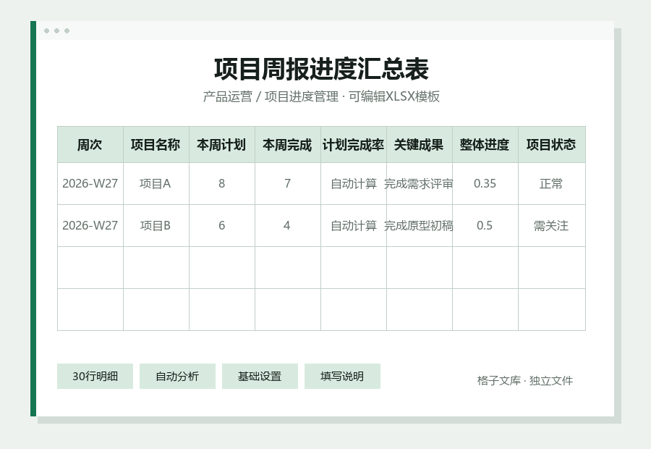Select the 项目名称 column header
The image size is (651, 449).
pos(156,145)
